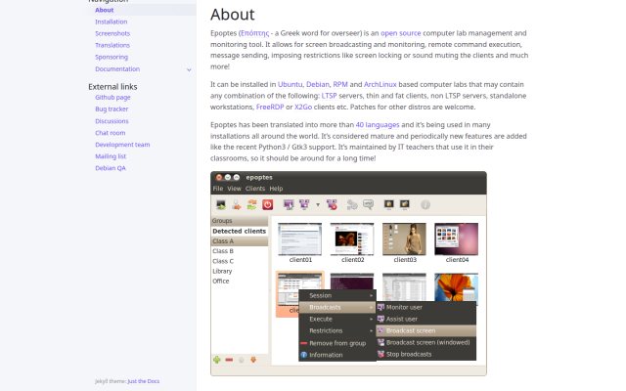
Task: Click the greyed-out information toolbar icon
Action: click(425, 204)
